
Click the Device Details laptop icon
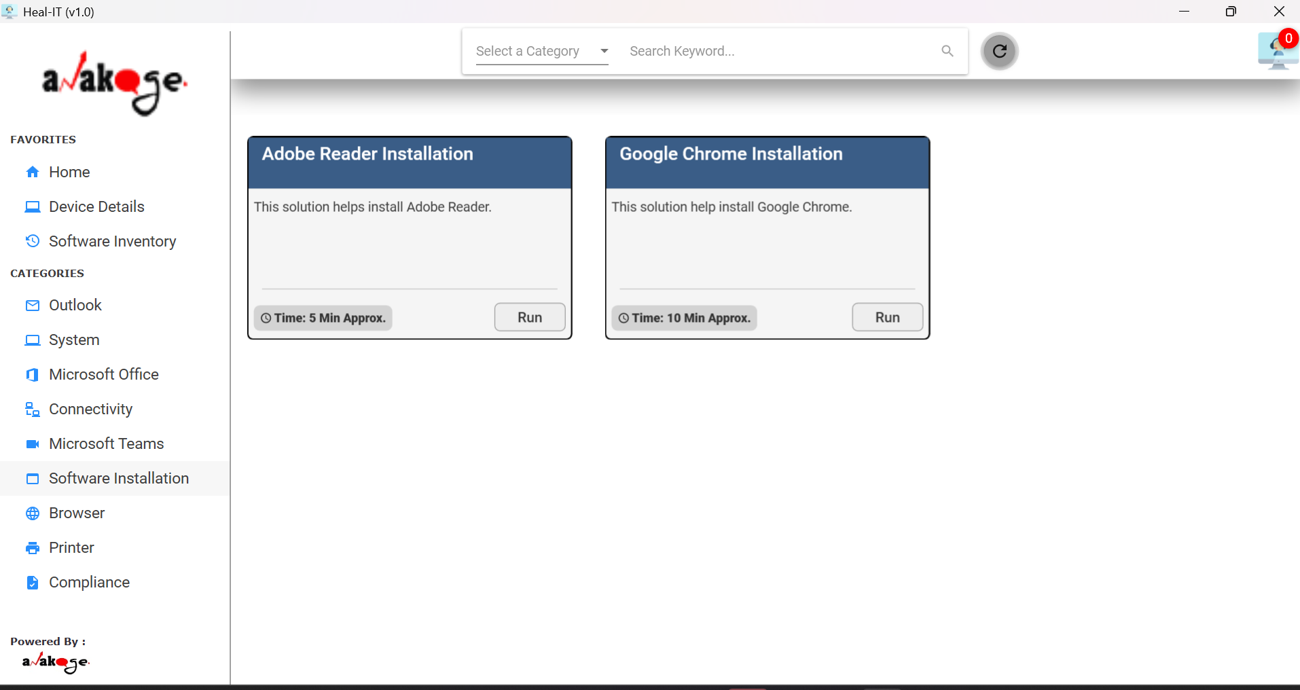coord(33,207)
